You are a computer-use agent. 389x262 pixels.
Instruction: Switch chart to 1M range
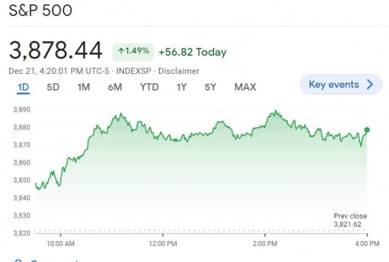point(83,87)
